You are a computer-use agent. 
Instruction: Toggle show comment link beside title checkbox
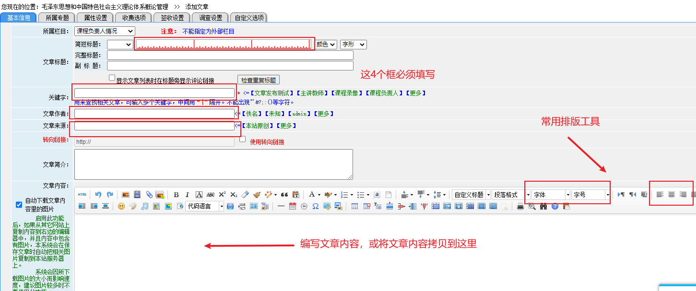click(112, 78)
